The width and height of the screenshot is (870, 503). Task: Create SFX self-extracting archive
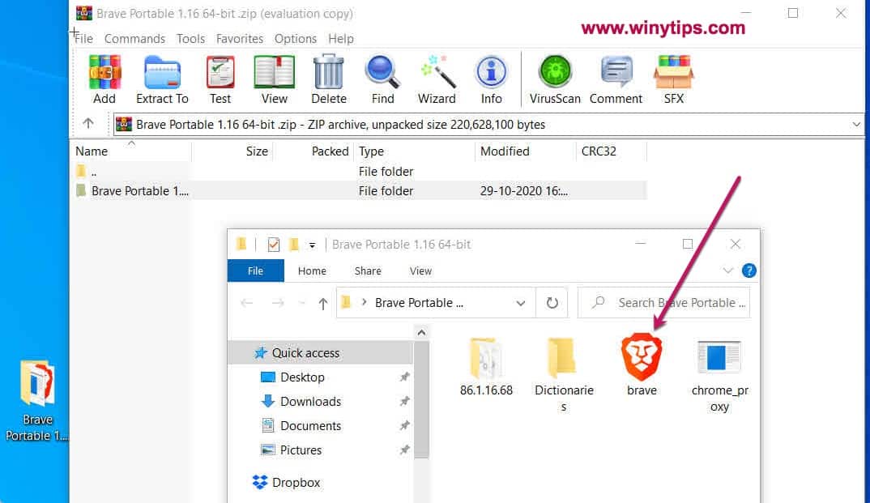674,79
